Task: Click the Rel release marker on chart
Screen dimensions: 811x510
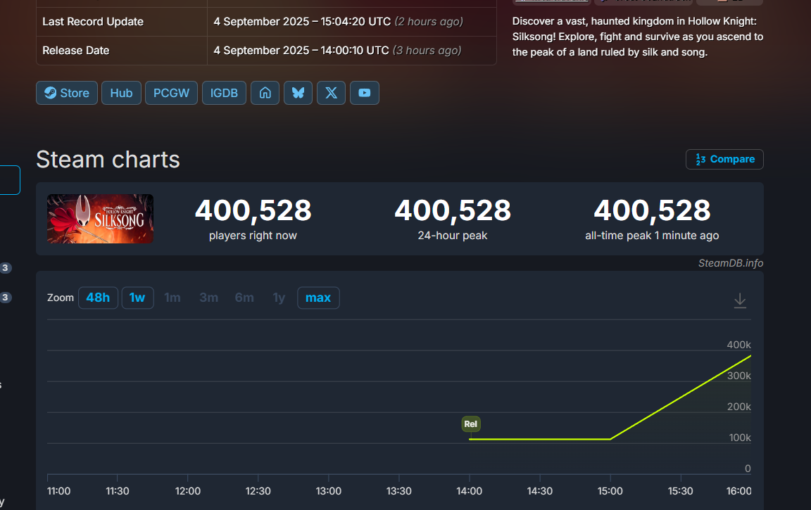Action: 471,423
